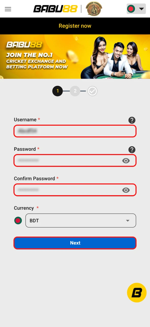The image size is (150, 327).
Task: Click the checkmark step completion icon
Action: click(92, 91)
